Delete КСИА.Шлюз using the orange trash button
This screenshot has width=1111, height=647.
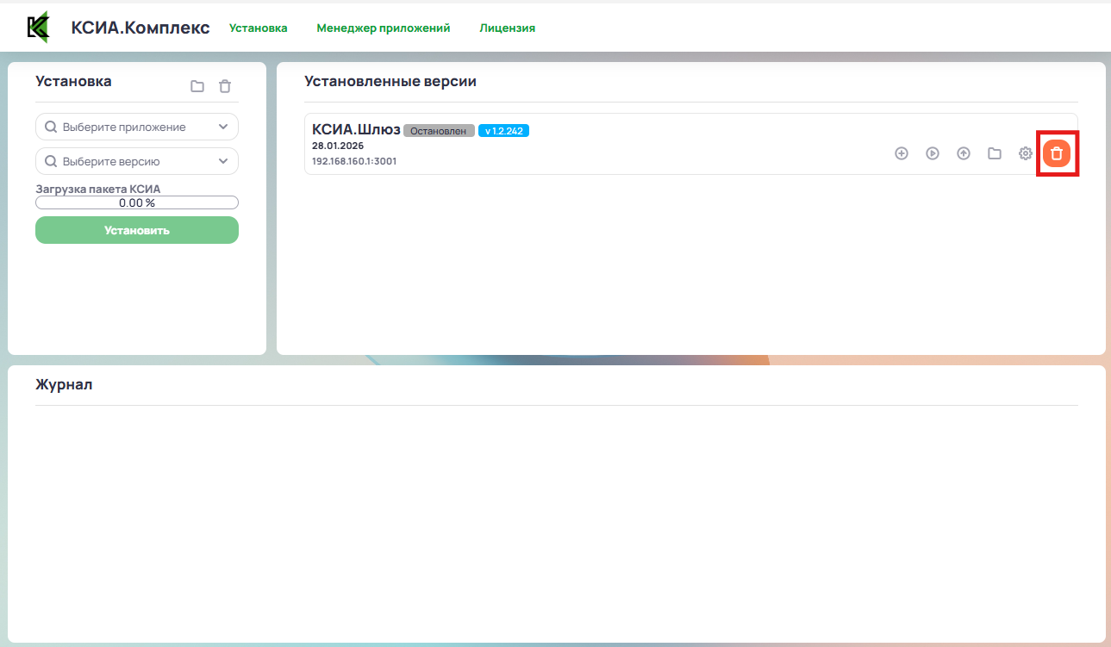1057,153
